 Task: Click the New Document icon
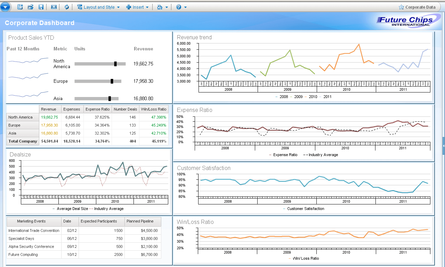click(20, 7)
